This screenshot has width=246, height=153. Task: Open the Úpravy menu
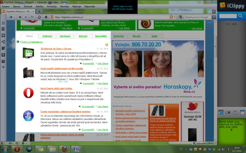(17, 6)
